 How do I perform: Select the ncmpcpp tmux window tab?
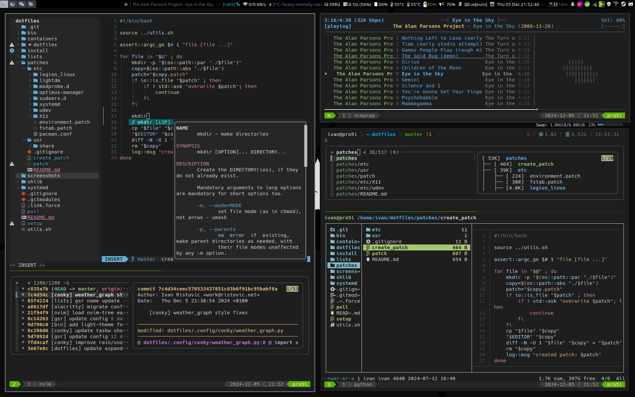point(364,115)
